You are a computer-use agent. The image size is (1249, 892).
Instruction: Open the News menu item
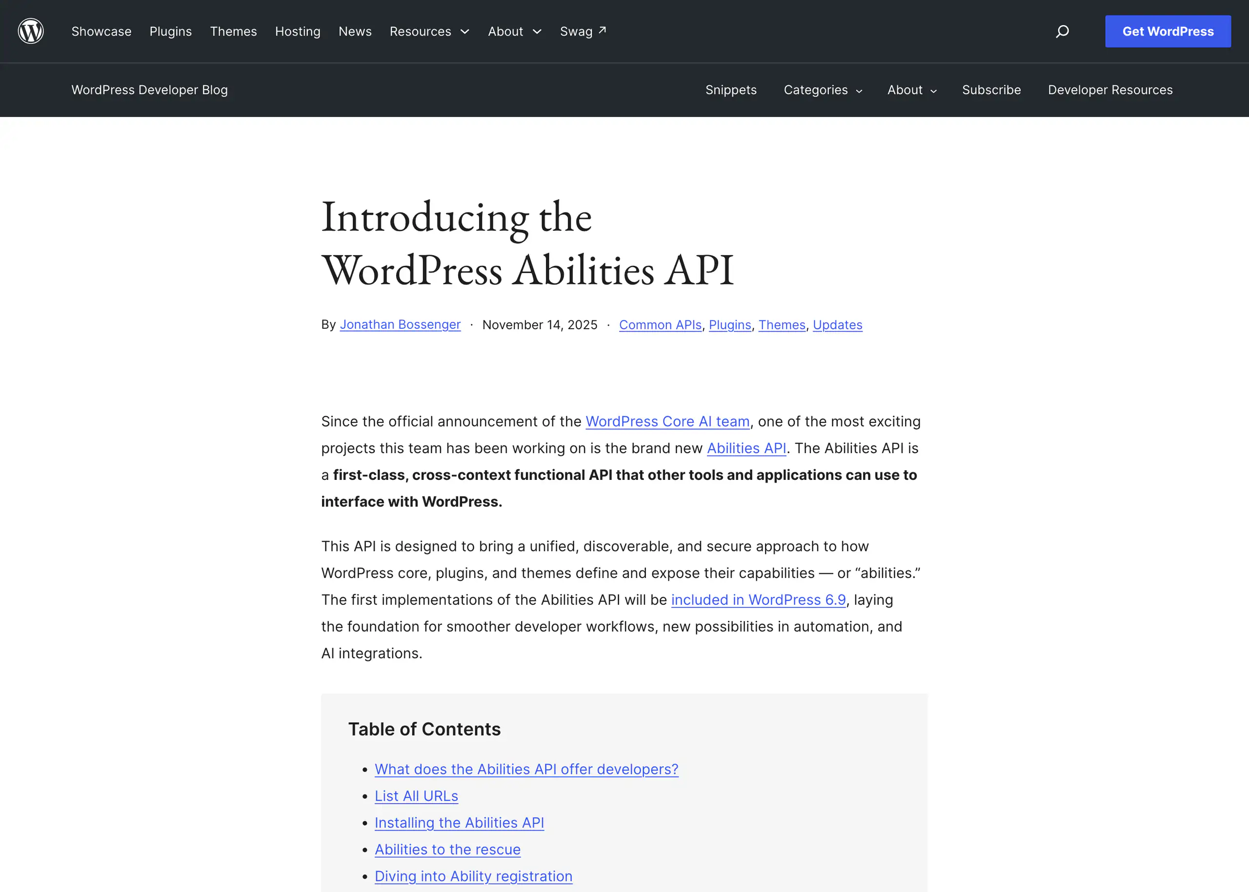tap(355, 31)
